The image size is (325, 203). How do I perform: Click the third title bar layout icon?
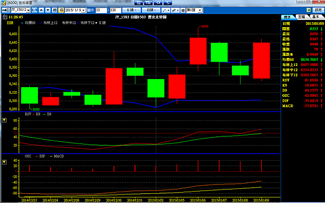point(158,3)
